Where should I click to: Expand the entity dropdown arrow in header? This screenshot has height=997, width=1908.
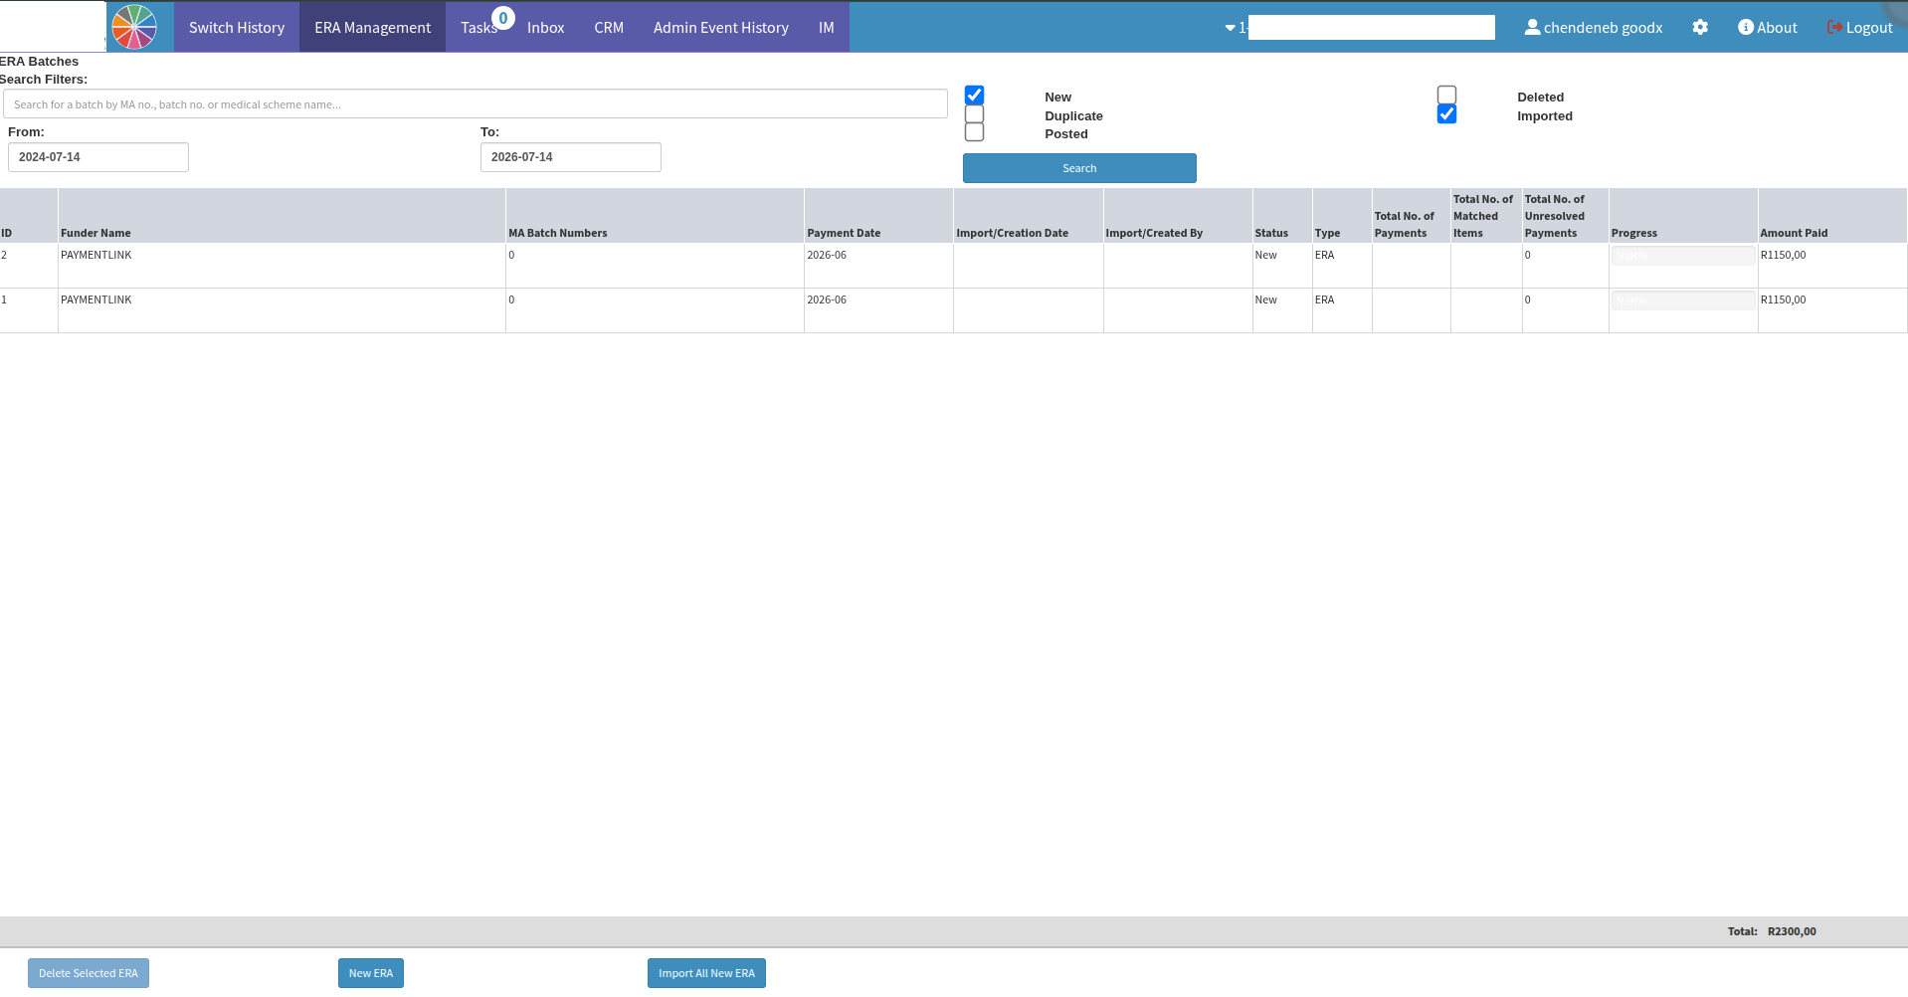click(x=1230, y=28)
